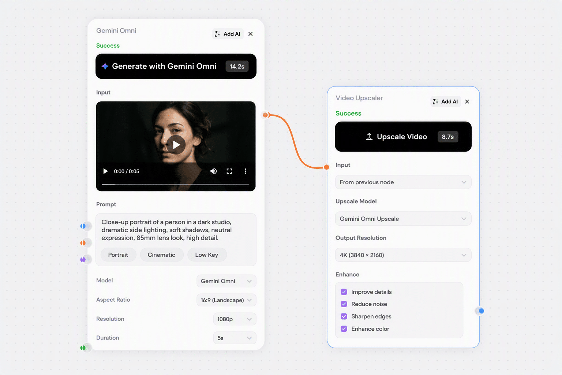
Task: Click the Prompt section label
Action: pos(106,204)
